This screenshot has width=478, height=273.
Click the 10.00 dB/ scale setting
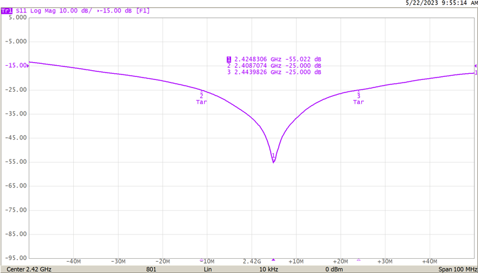73,11
